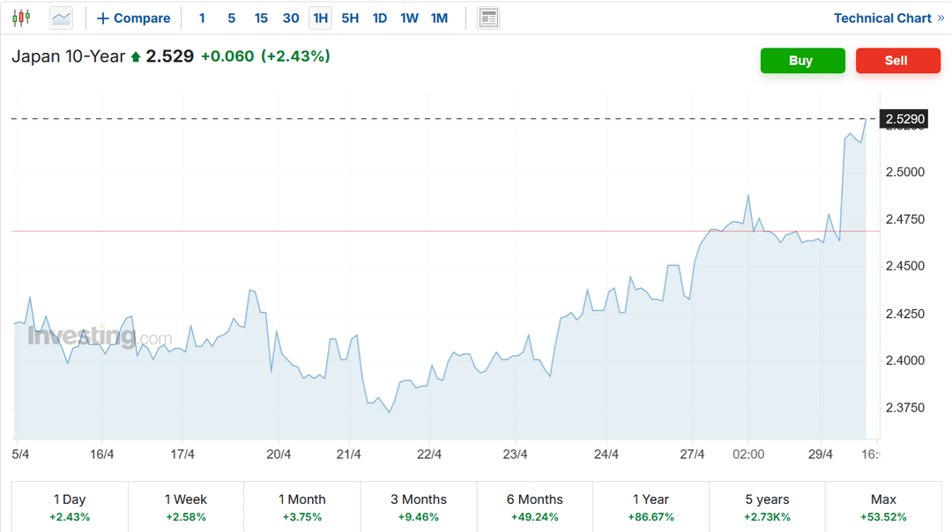952x532 pixels.
Task: Switch to the 1D interval
Action: tap(379, 18)
